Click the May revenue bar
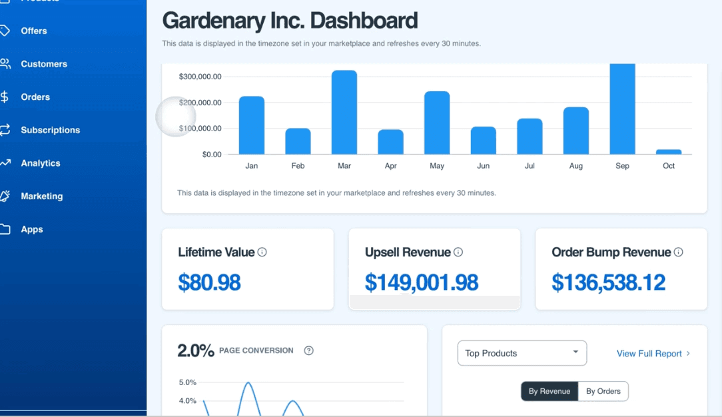The width and height of the screenshot is (722, 417). point(437,123)
